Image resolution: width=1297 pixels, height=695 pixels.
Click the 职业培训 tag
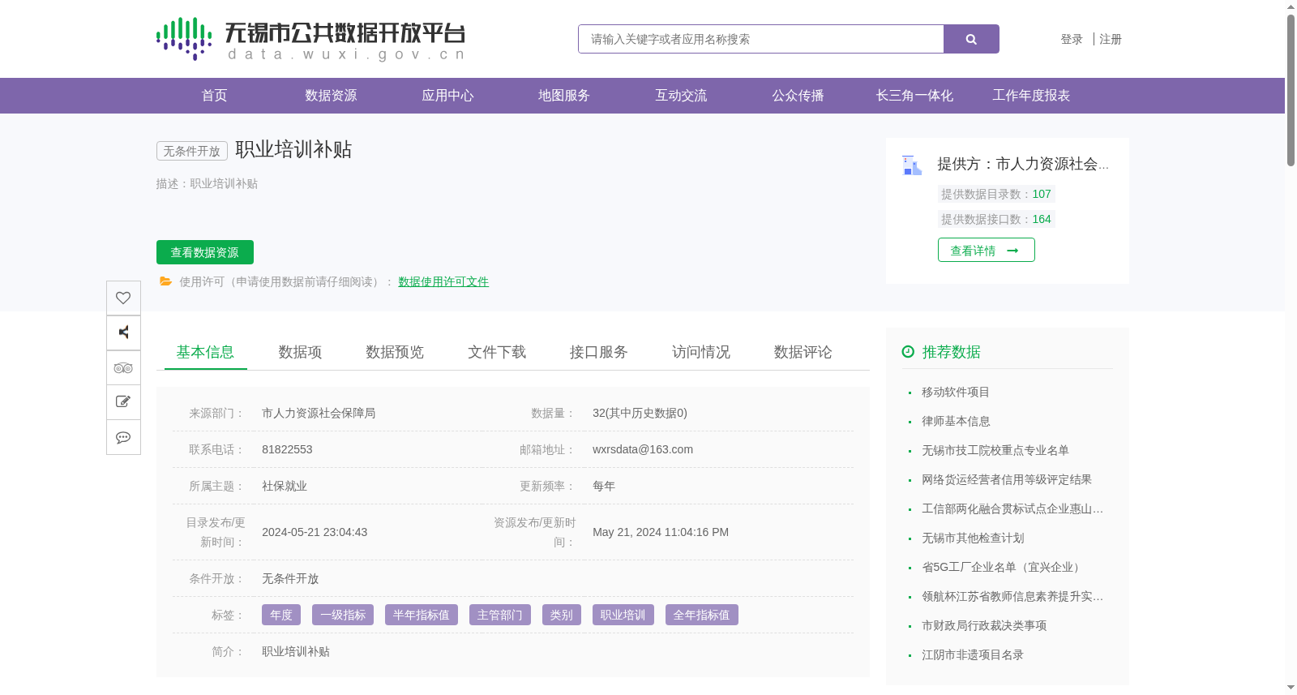623,615
